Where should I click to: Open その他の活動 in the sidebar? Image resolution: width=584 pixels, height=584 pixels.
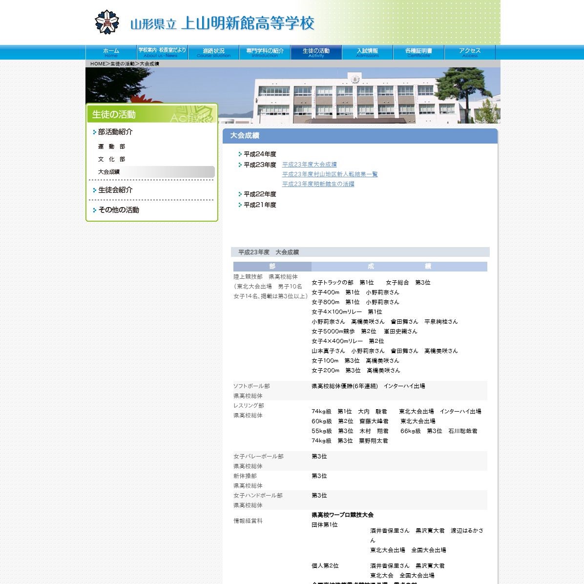119,210
